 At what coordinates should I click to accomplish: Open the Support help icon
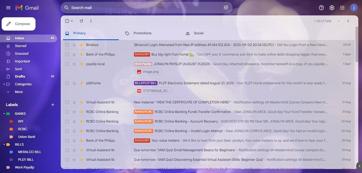pos(321,8)
